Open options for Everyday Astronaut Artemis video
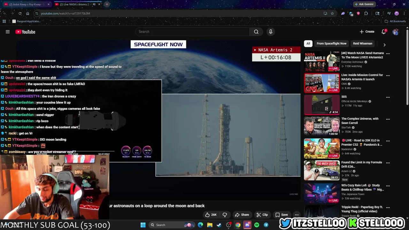Screen dimensions: 409x230 point(388,53)
